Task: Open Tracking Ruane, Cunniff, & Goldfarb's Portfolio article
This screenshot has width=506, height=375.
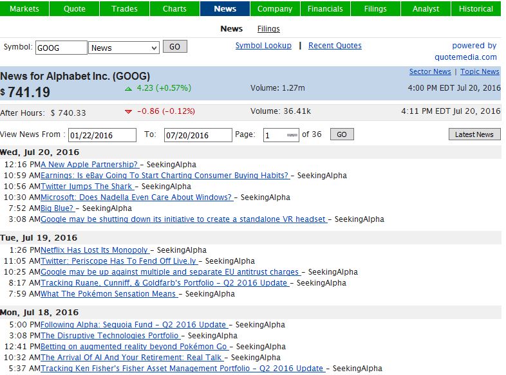Action: 165,283
